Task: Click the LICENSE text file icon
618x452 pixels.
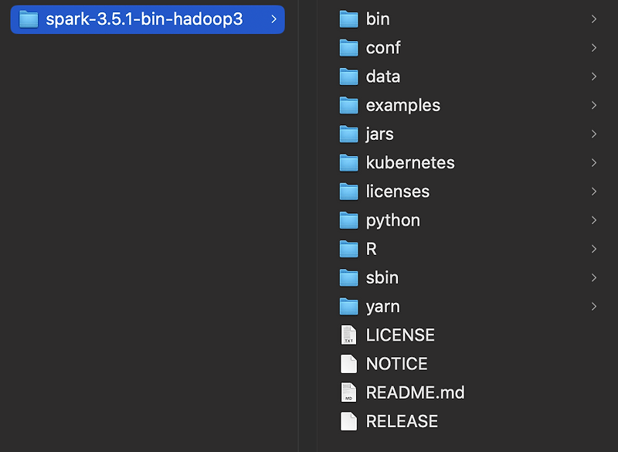Action: point(349,335)
